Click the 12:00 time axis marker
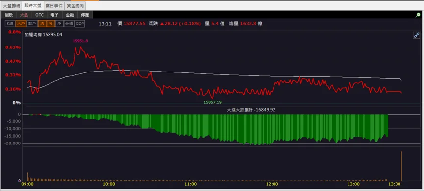 pos(272,184)
